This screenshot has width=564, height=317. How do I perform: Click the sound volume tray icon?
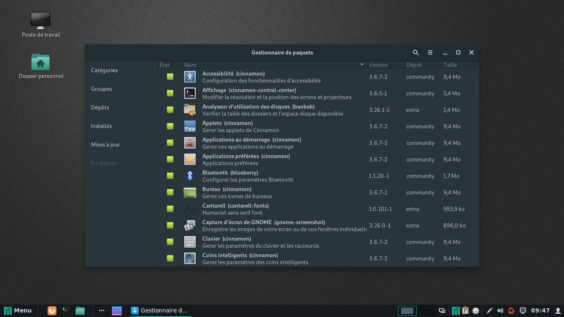(x=500, y=310)
